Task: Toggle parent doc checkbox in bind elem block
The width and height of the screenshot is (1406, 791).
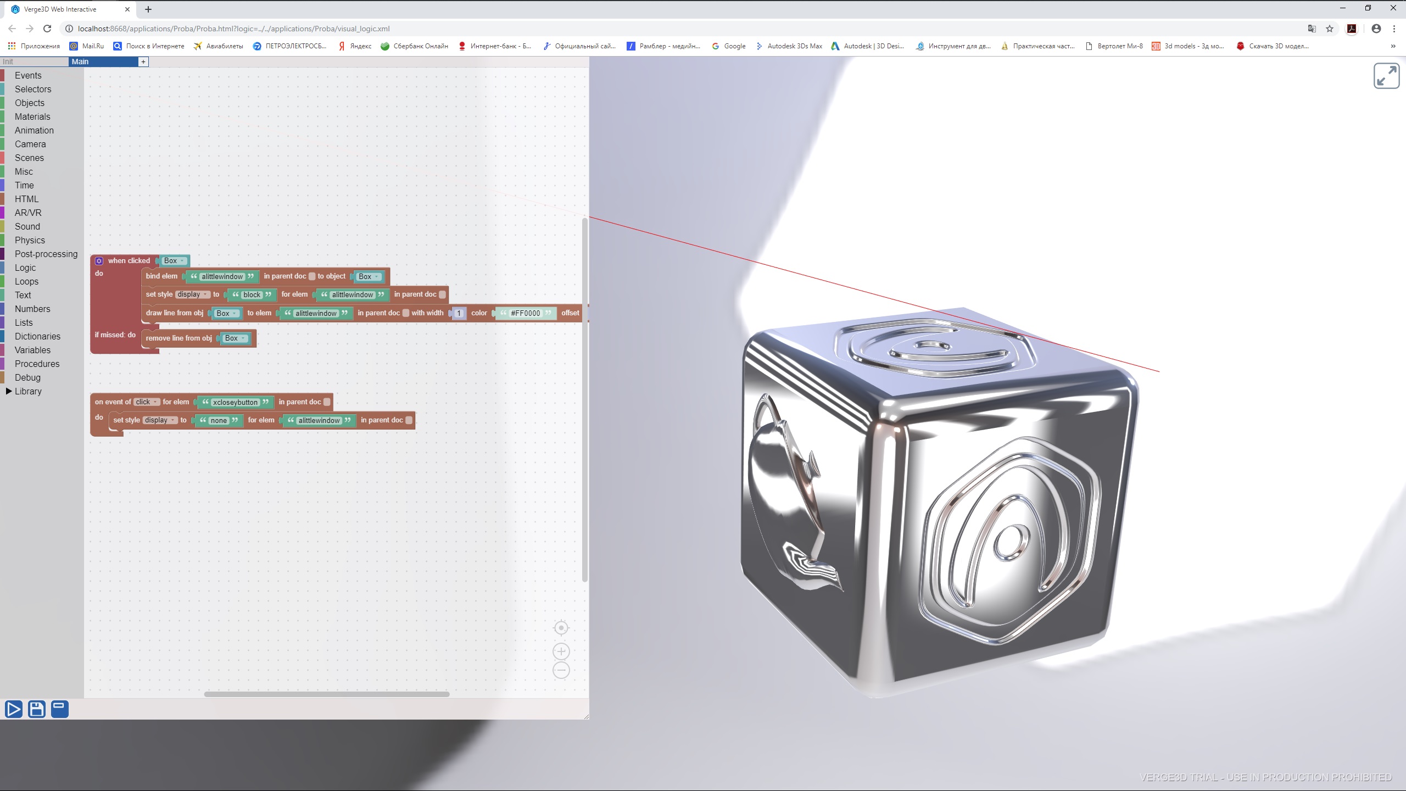Action: click(x=312, y=276)
